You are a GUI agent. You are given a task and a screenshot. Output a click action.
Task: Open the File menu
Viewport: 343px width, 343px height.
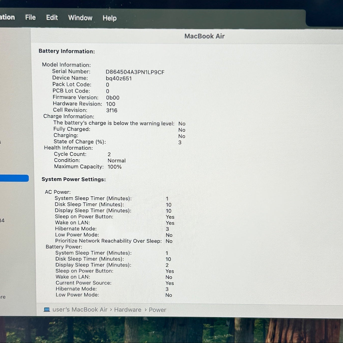pos(30,17)
